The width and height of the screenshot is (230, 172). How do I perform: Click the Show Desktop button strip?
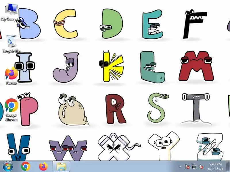(228, 167)
